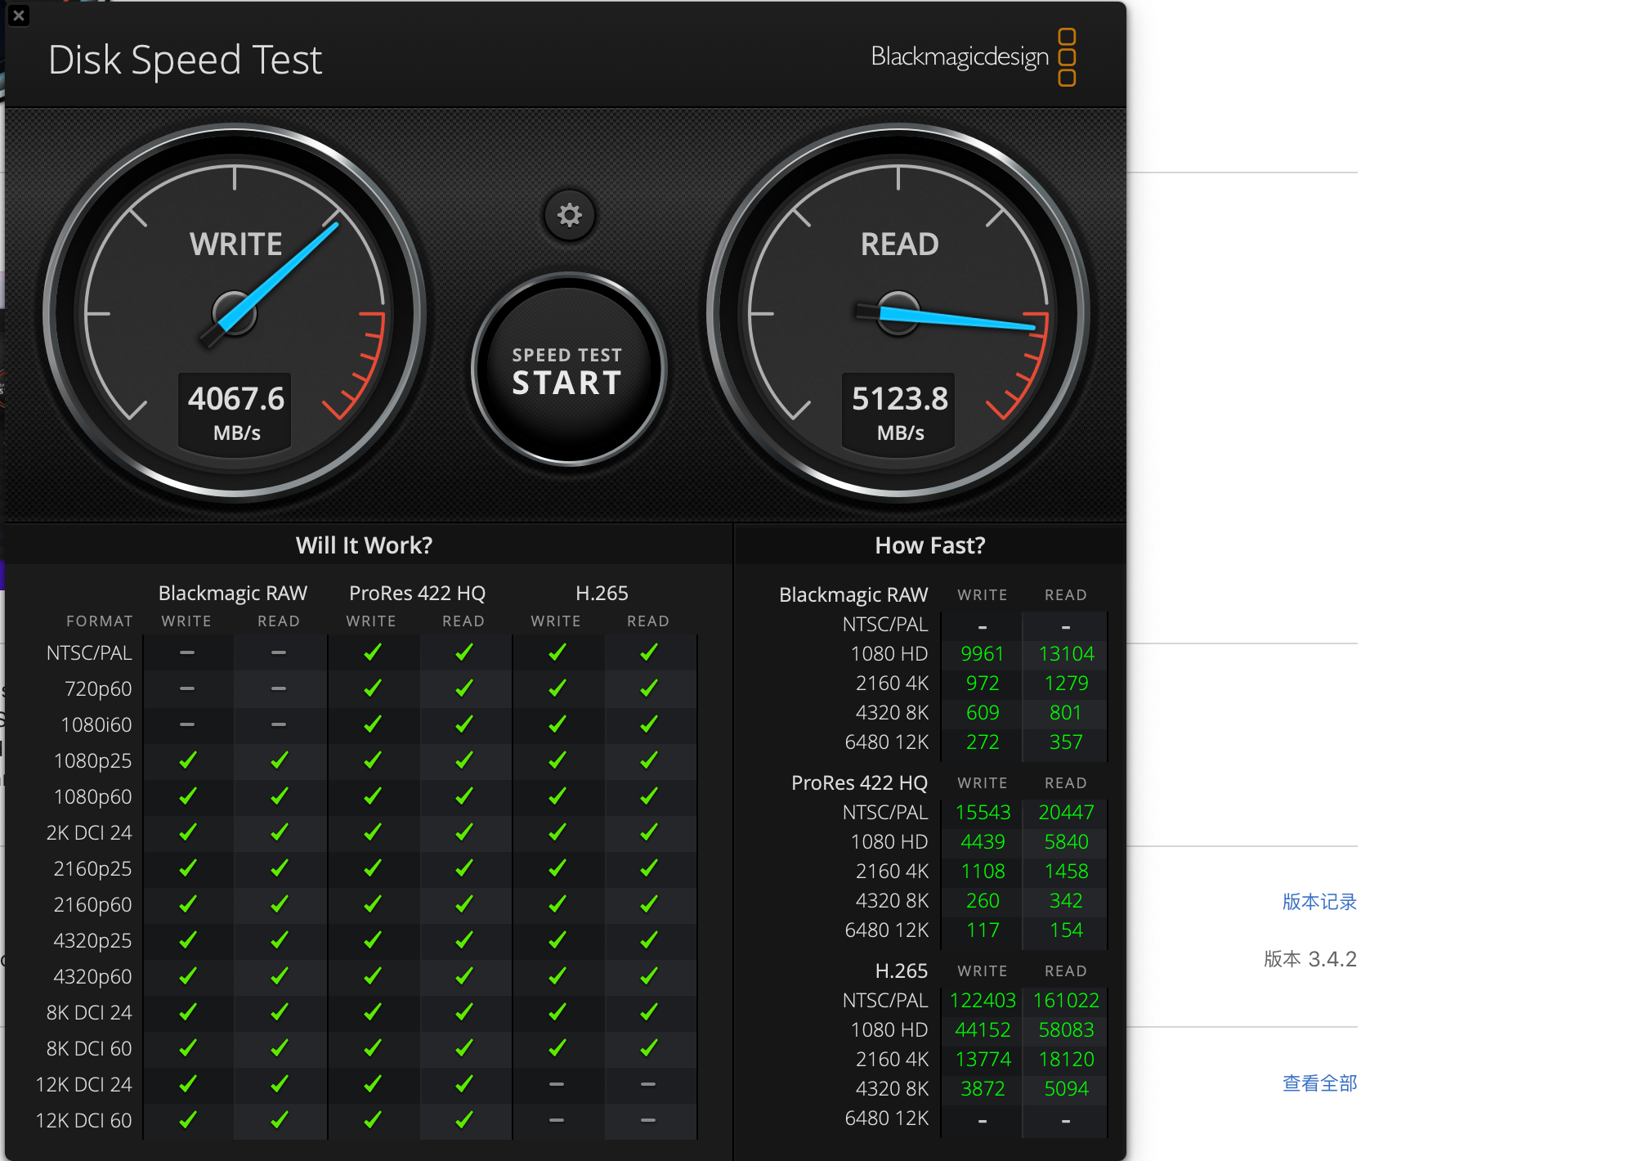Click ProRes NTSC/PAL read value 20447
The image size is (1643, 1161).
[1066, 813]
